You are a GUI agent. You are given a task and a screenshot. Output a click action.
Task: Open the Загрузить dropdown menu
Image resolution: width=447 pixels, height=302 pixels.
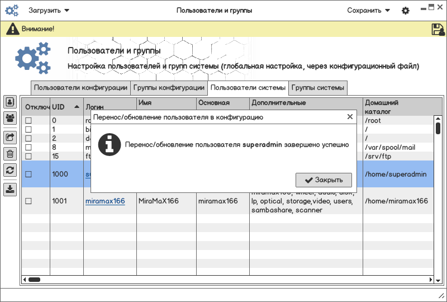(49, 10)
